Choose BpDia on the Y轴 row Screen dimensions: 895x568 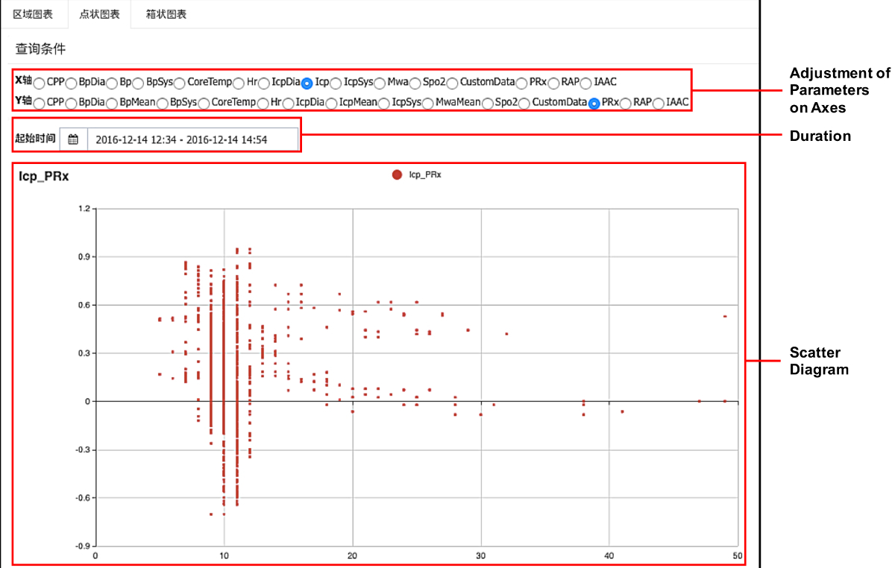(x=71, y=103)
